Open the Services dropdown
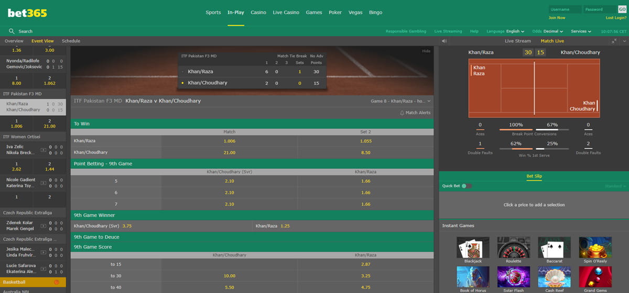Viewport: 629px width, 293px height. tap(581, 31)
